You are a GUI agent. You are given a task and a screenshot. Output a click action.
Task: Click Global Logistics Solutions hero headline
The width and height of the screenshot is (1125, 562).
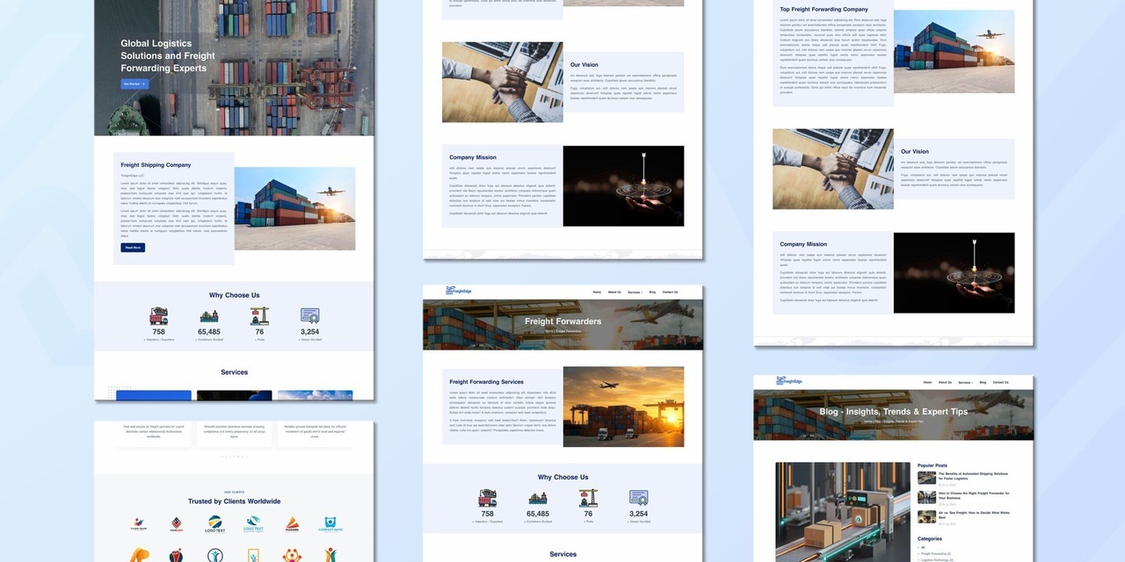click(168, 55)
